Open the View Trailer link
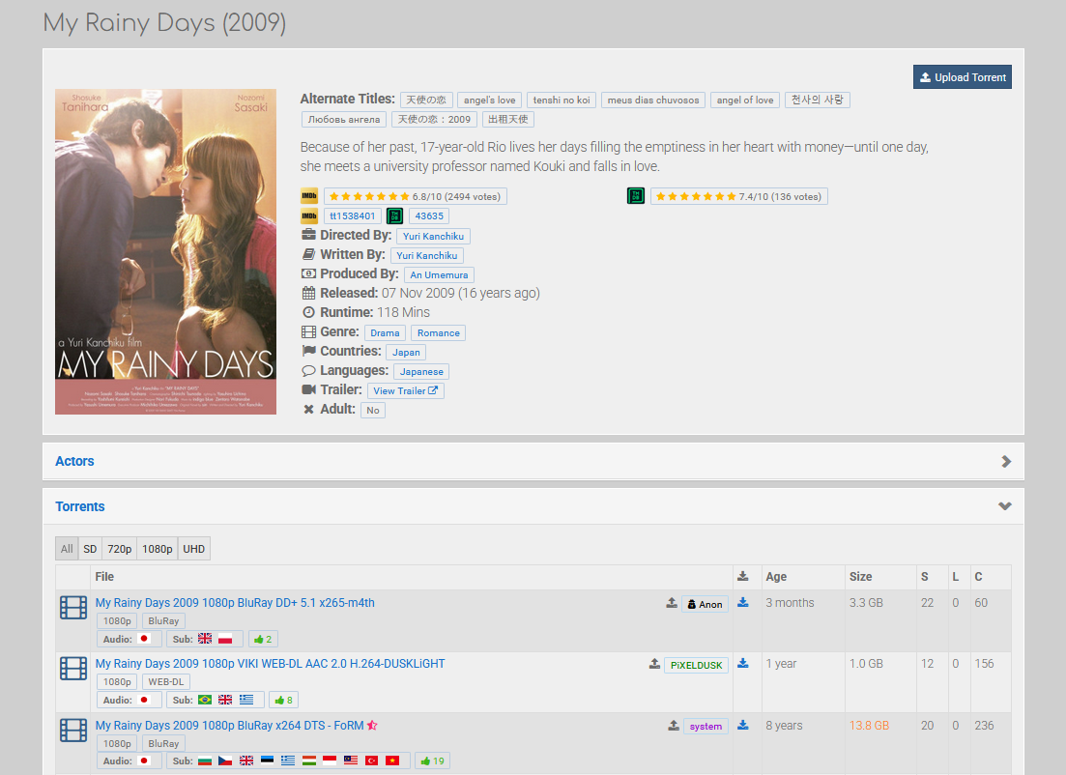 406,391
